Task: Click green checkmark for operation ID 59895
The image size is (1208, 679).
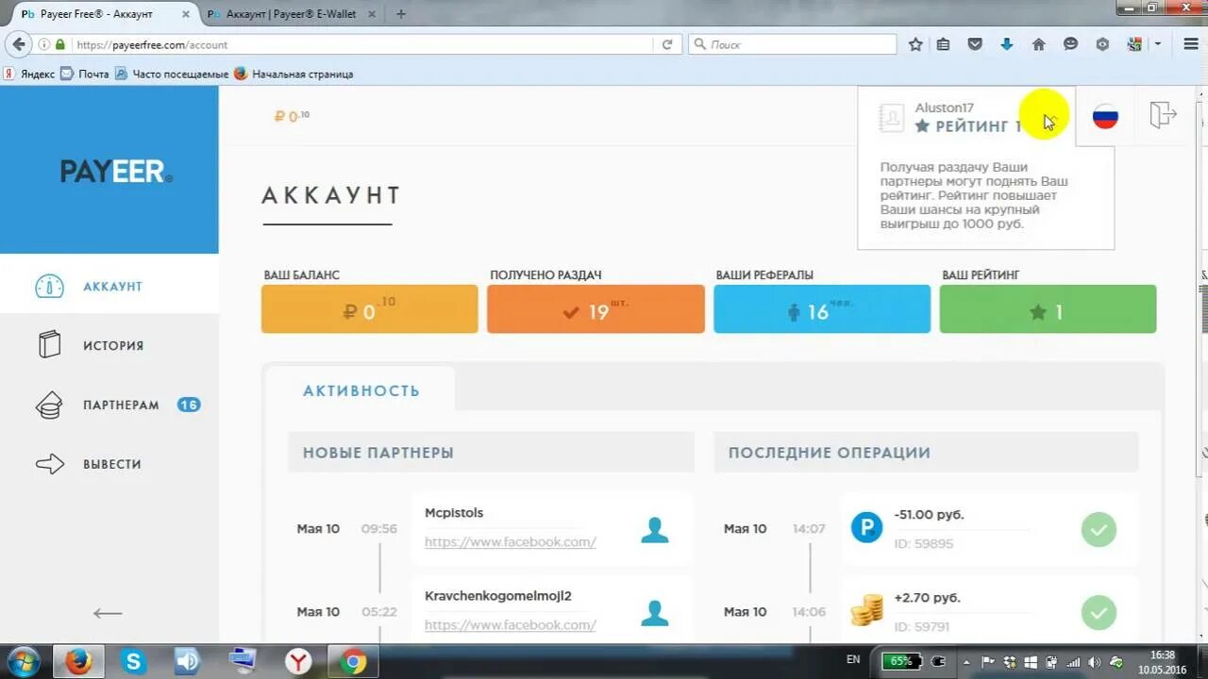Action: tap(1099, 529)
